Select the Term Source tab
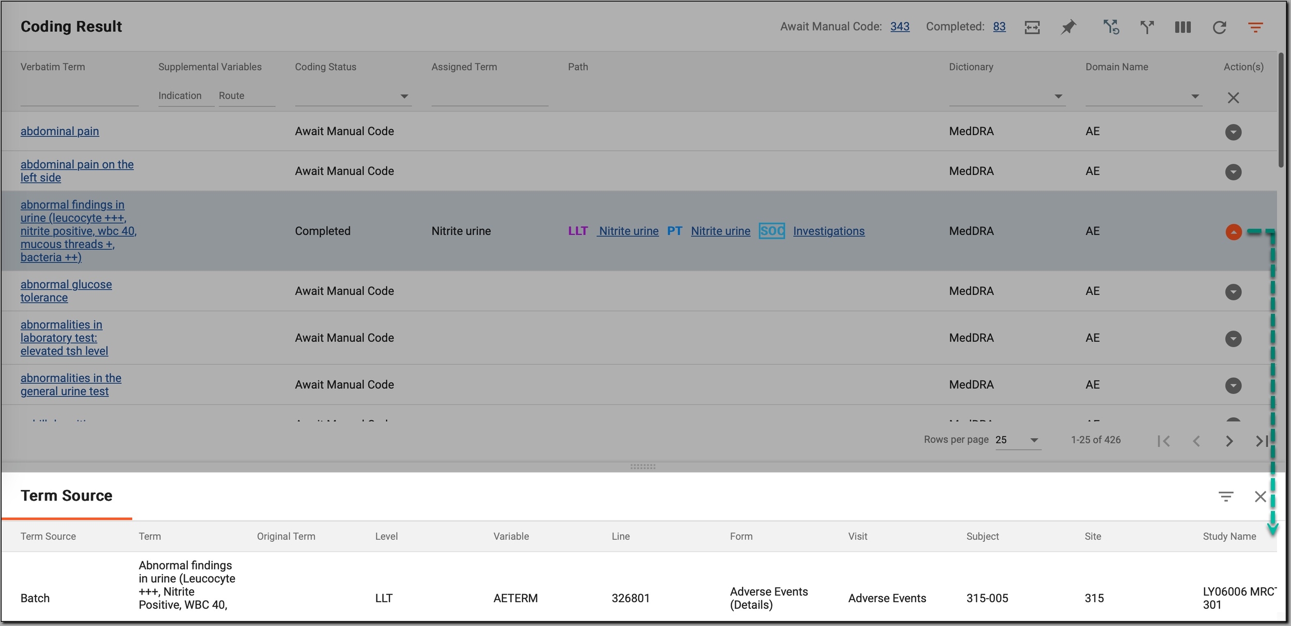This screenshot has width=1291, height=626. click(x=67, y=496)
